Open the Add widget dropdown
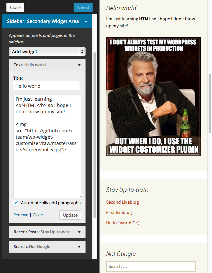 [47, 52]
